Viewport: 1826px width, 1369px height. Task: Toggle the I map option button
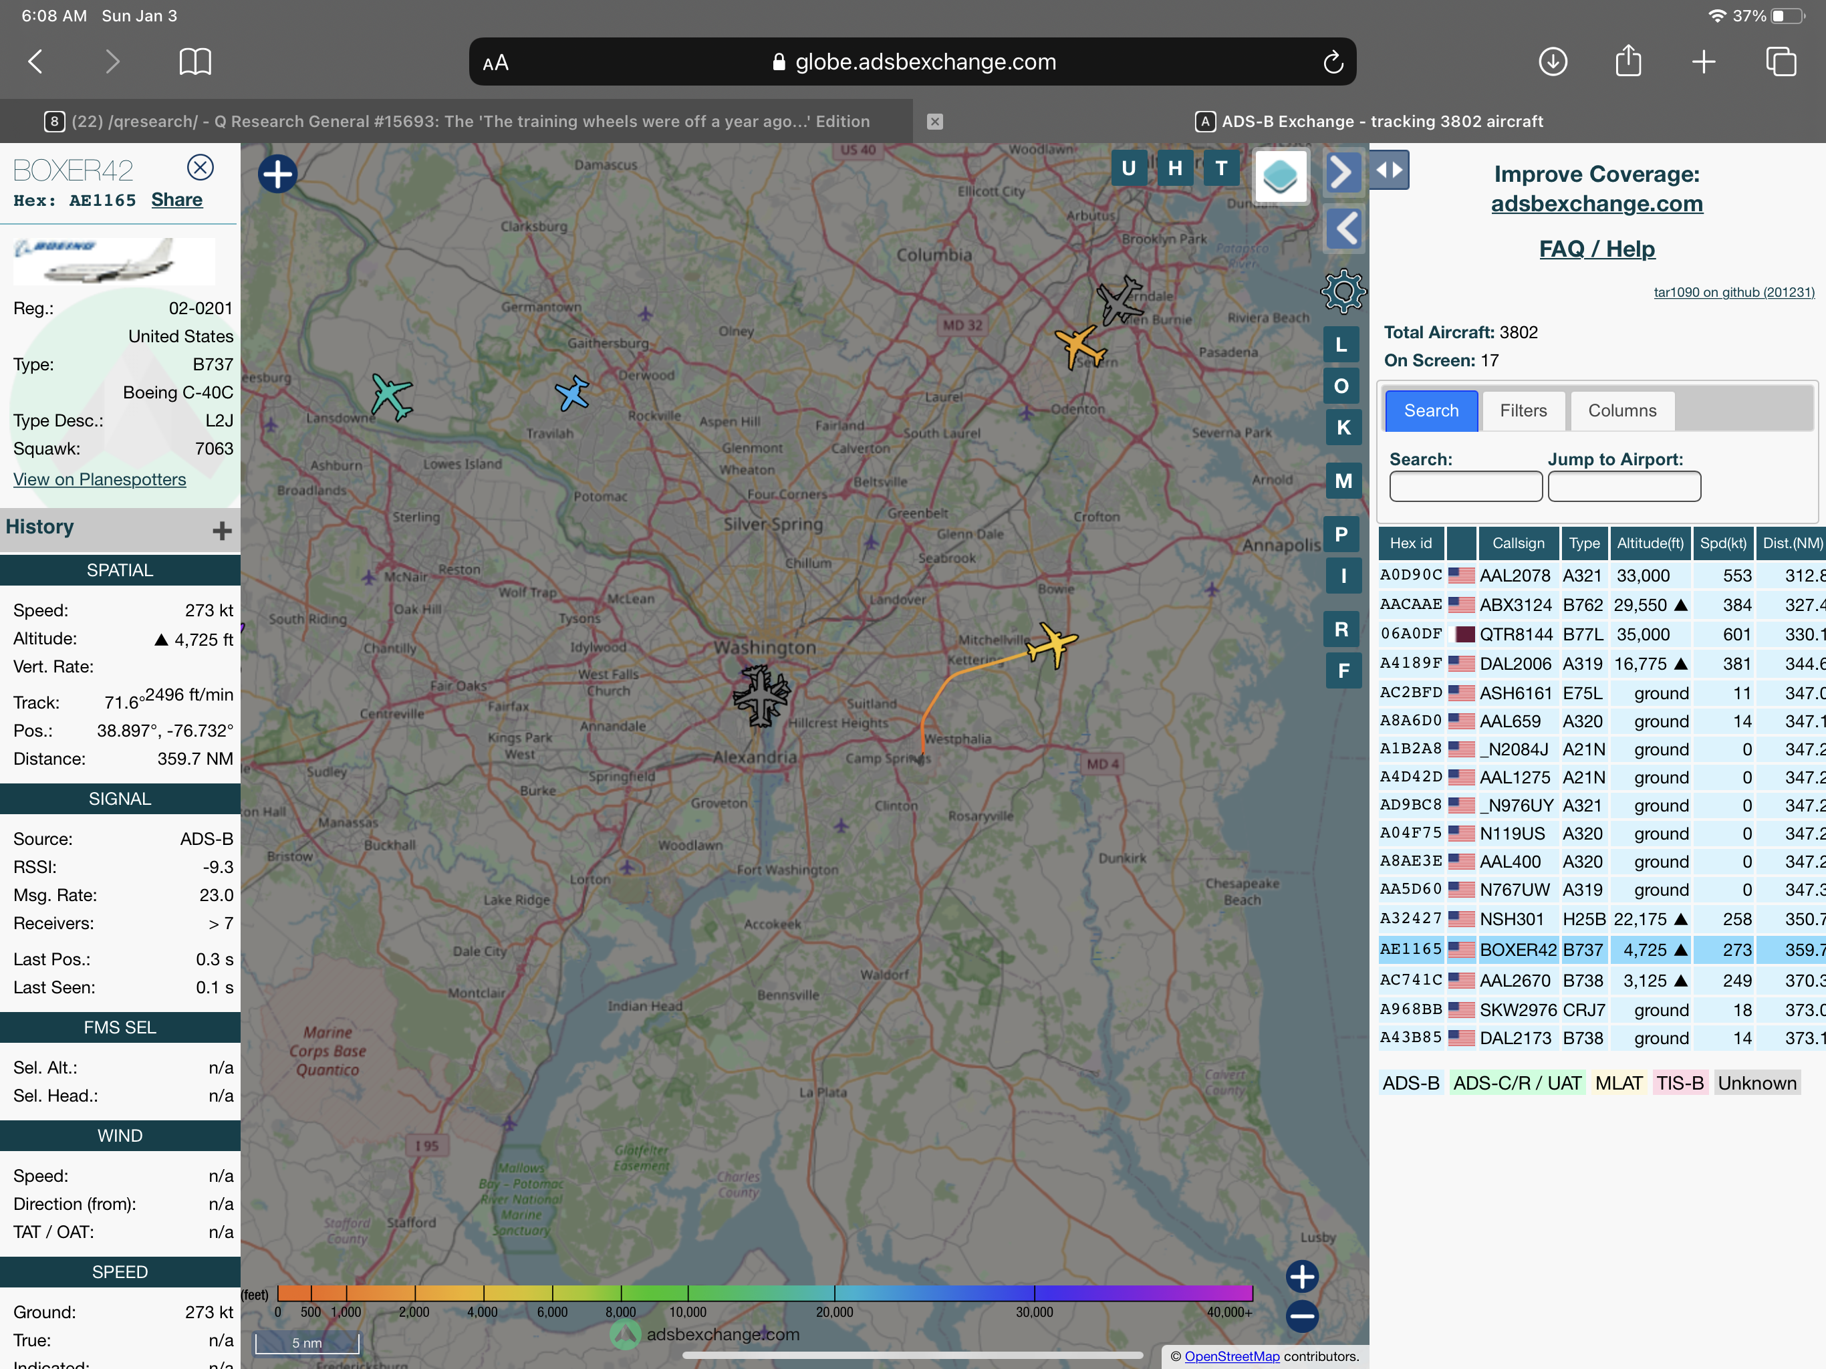coord(1343,576)
